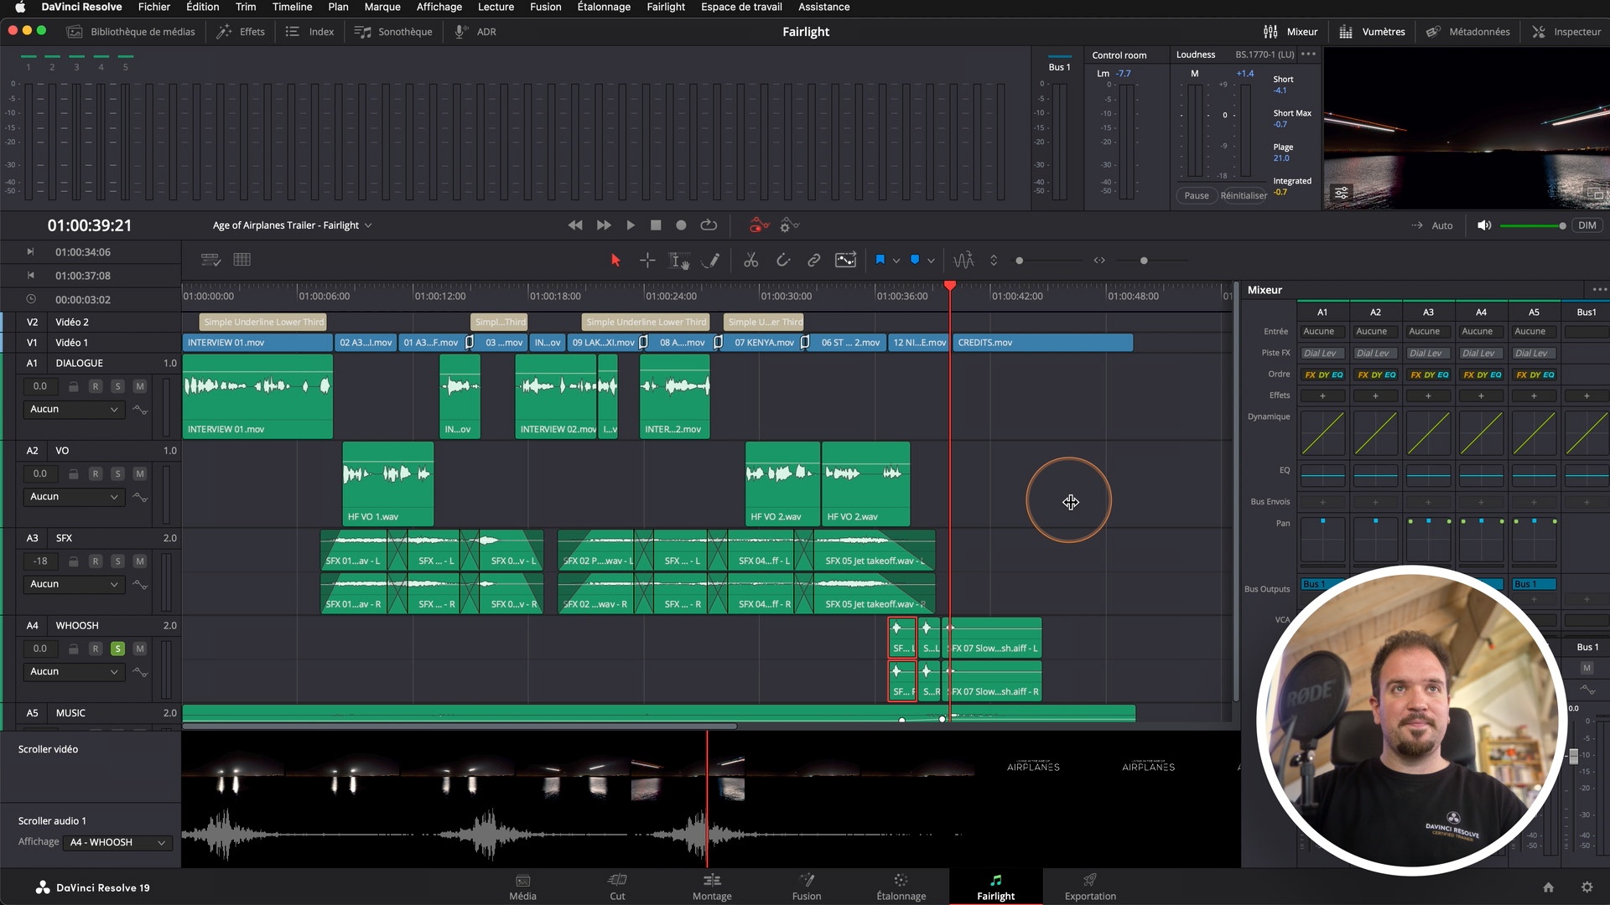1610x905 pixels.
Task: Toggle loop playback icon
Action: tap(709, 225)
